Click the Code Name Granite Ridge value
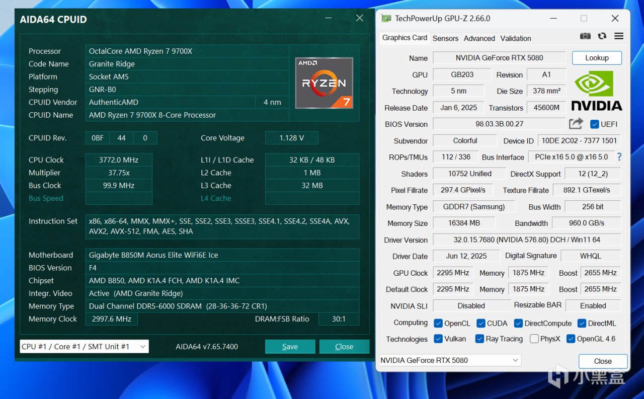 (x=187, y=64)
